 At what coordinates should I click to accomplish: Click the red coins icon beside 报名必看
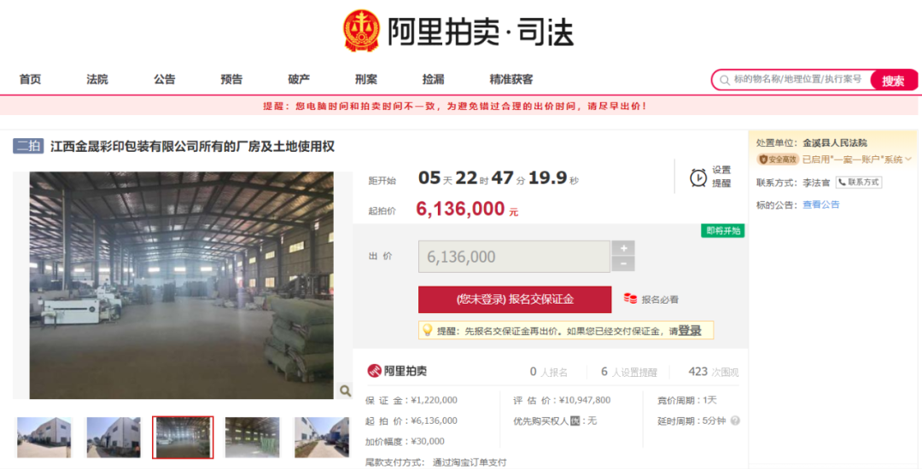(630, 298)
